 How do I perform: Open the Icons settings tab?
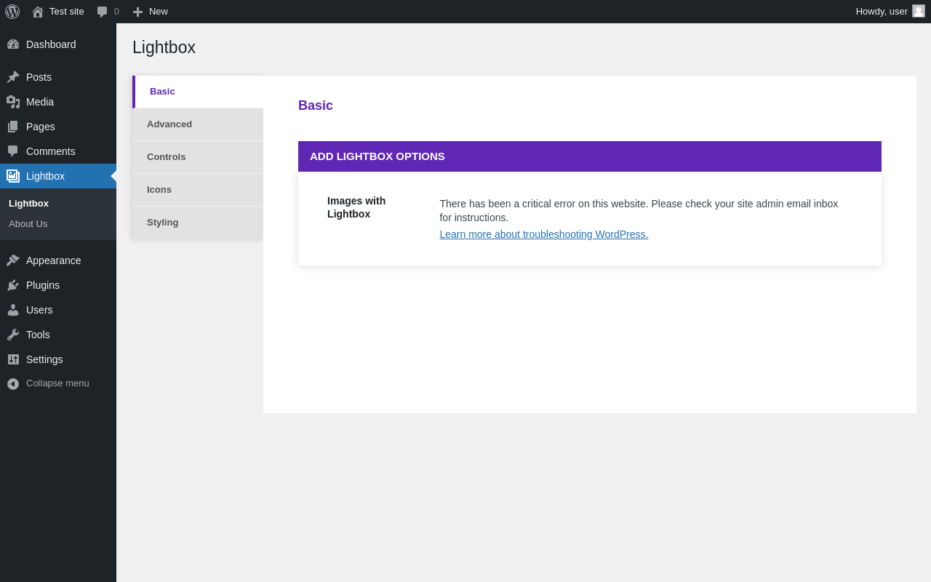click(198, 190)
